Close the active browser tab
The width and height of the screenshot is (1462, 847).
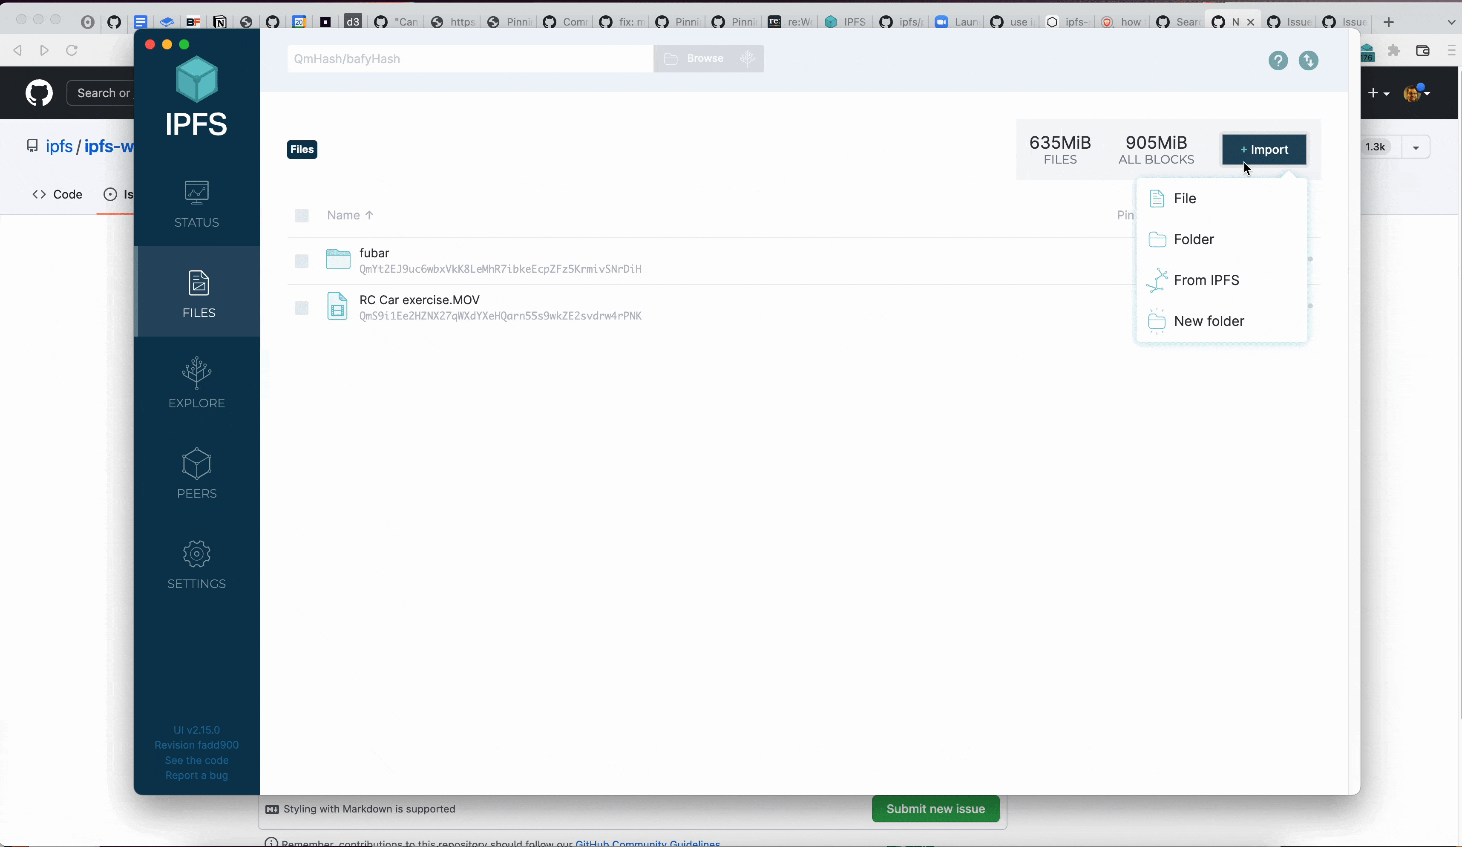coord(1251,22)
